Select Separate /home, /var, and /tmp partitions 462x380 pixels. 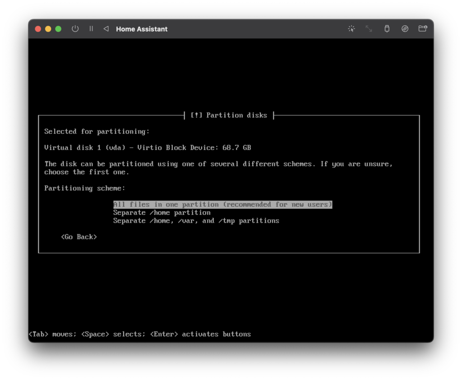196,221
